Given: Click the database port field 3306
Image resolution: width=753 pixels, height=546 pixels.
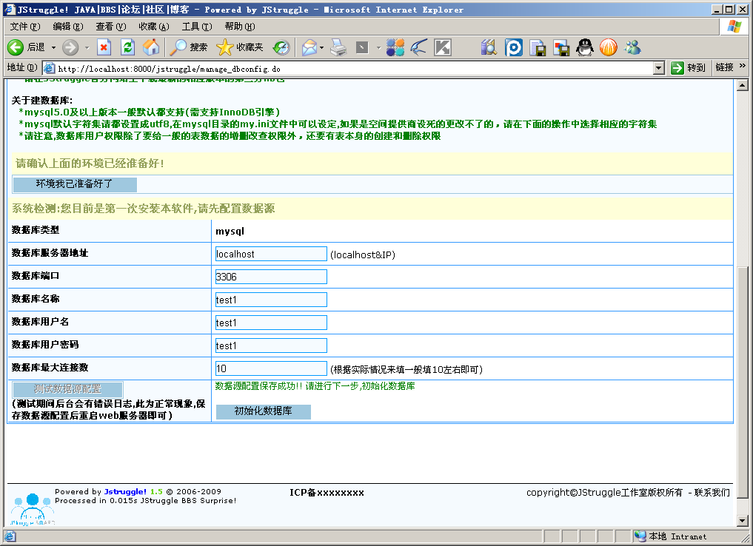Looking at the screenshot, I should pyautogui.click(x=271, y=277).
